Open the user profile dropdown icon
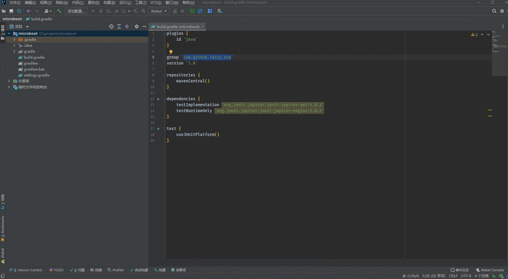Viewport: 508px width, 279px height. (x=48, y=11)
